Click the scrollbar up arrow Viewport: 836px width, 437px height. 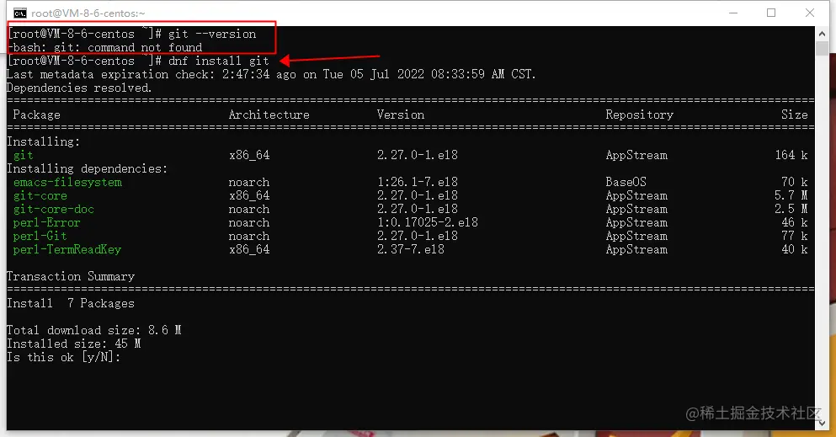tap(822, 34)
